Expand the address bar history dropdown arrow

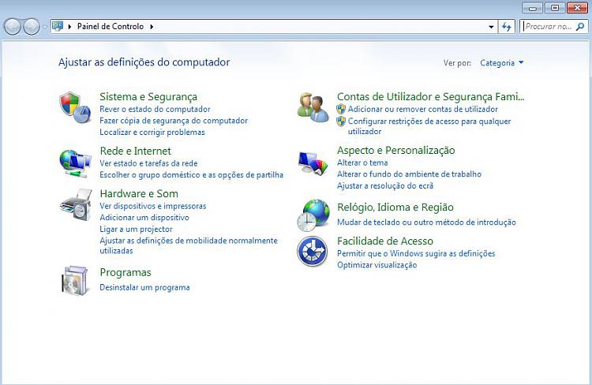(491, 27)
